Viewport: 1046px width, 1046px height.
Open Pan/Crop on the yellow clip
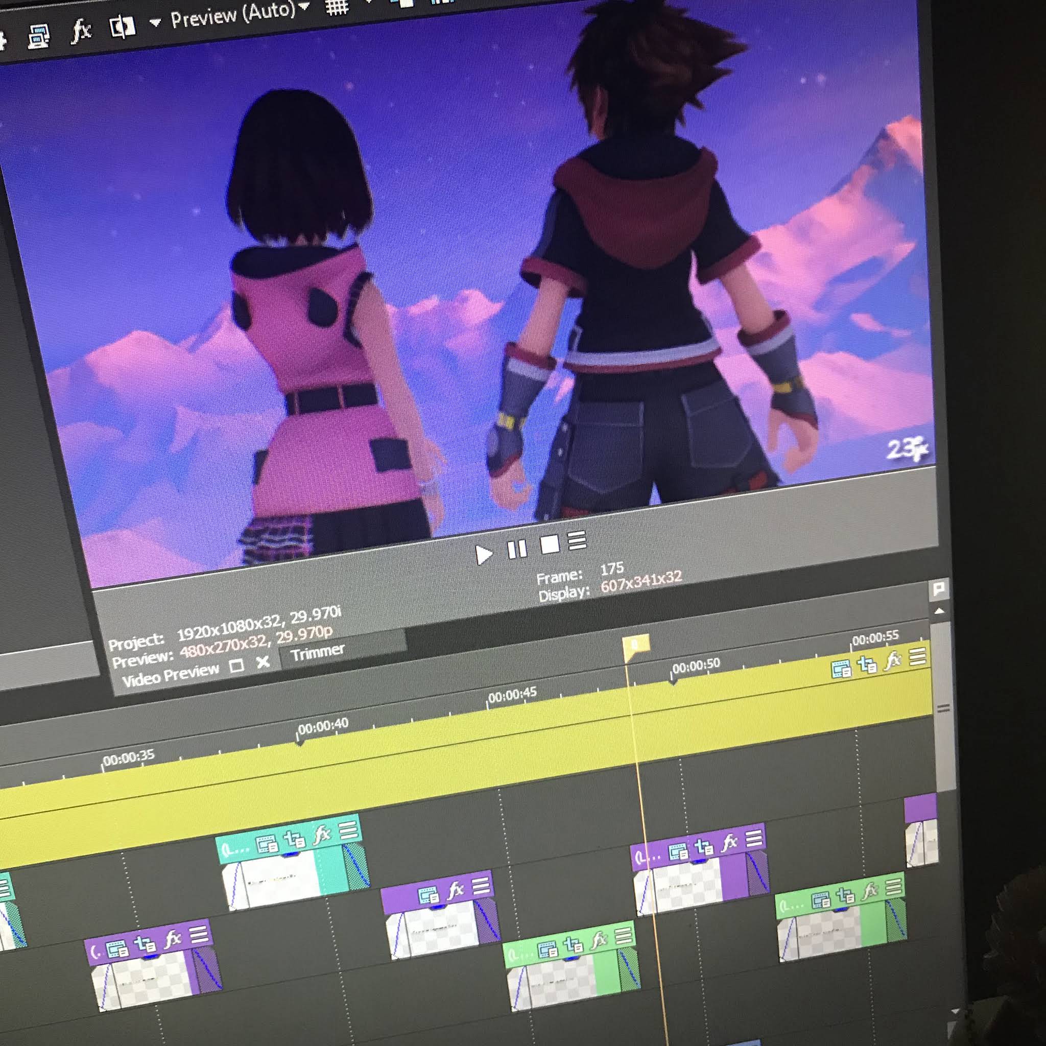[x=867, y=665]
